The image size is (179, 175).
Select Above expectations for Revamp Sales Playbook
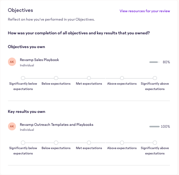pos(122,78)
